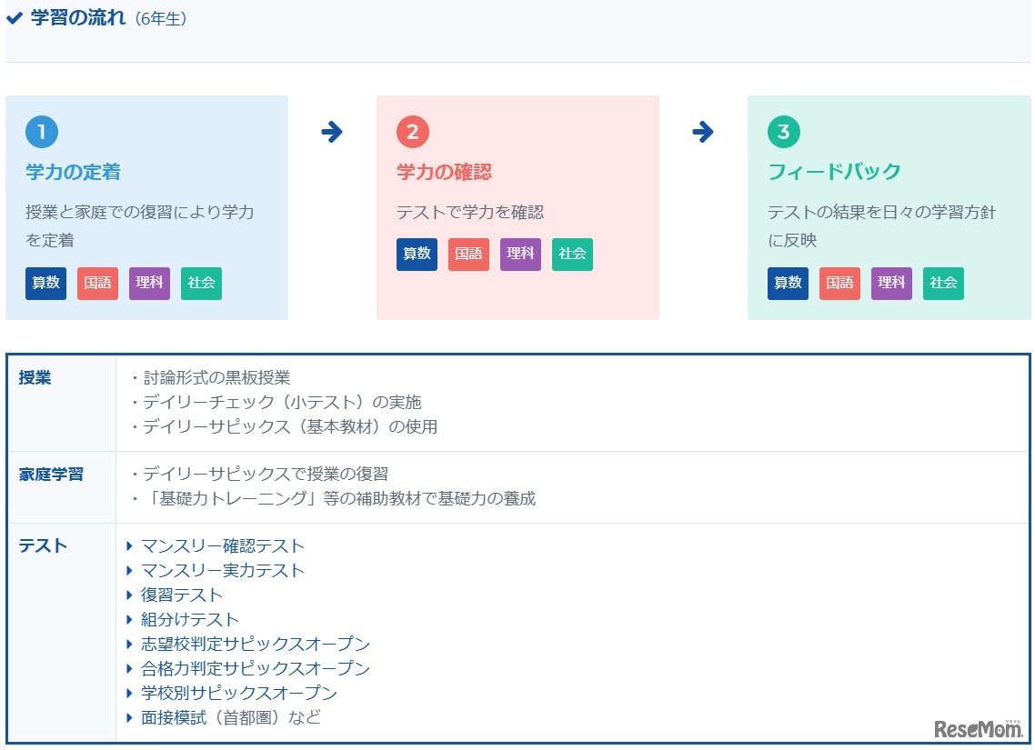Select the 授業 row header
This screenshot has height=750, width=1035.
(34, 377)
